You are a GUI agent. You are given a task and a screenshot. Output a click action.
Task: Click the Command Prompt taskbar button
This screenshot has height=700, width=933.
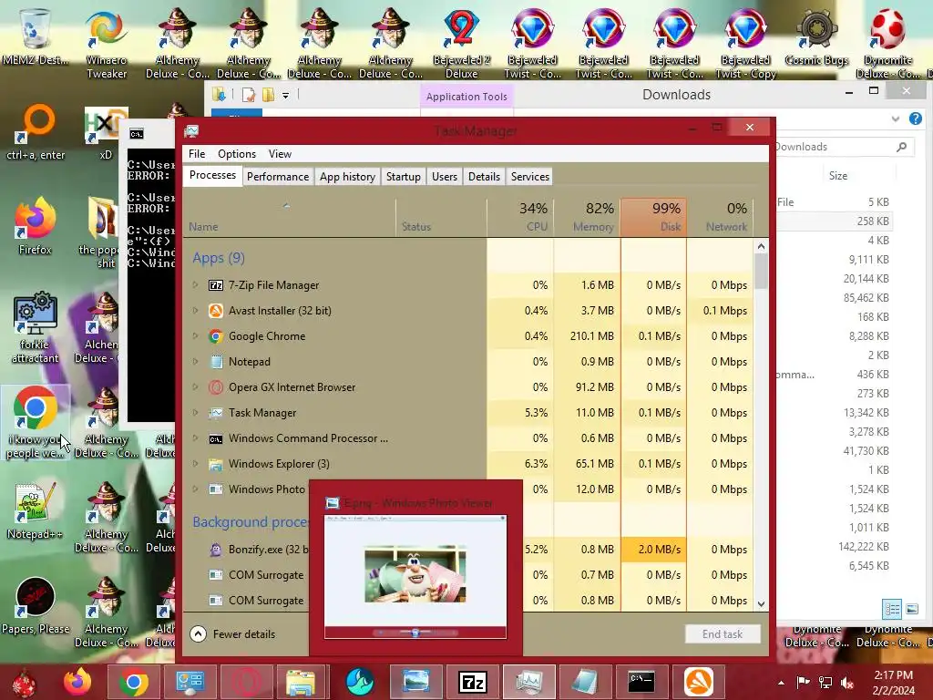point(641,682)
